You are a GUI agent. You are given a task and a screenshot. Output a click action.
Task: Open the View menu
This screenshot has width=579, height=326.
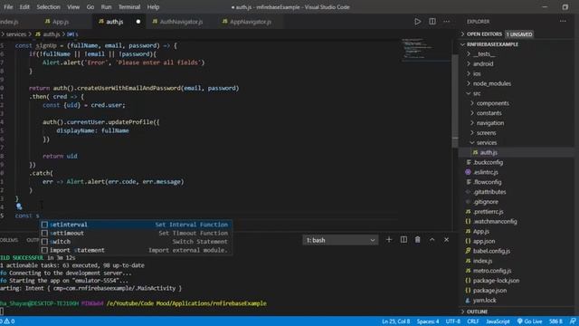coord(73,7)
